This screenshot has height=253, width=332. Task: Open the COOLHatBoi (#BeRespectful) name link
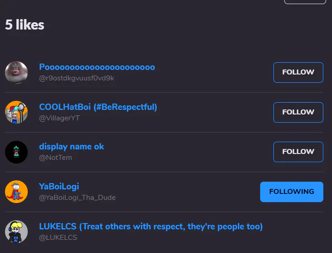98,107
